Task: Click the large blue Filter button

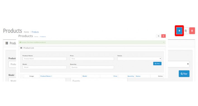Action: click(184, 74)
